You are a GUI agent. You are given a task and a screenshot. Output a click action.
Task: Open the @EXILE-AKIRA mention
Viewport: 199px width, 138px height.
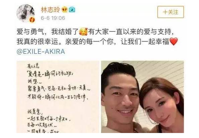41,52
